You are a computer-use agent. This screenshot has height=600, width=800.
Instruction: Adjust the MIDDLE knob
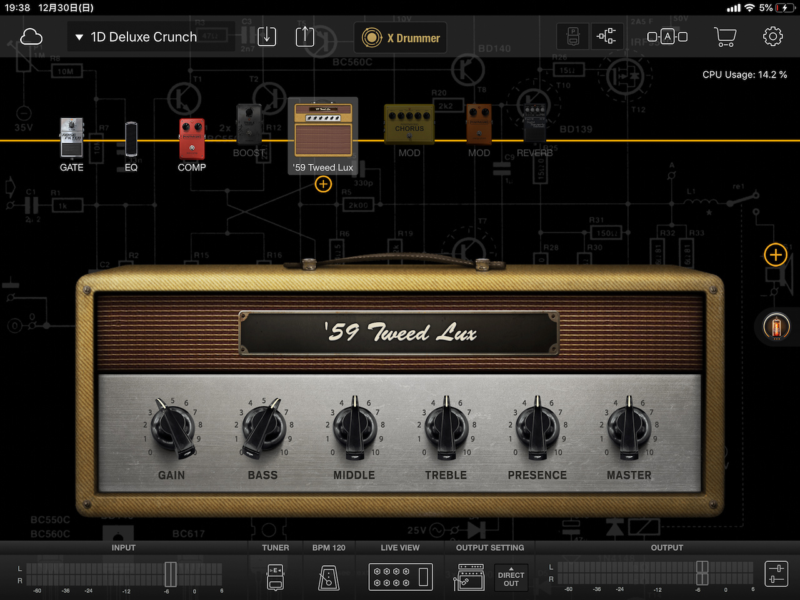point(355,428)
